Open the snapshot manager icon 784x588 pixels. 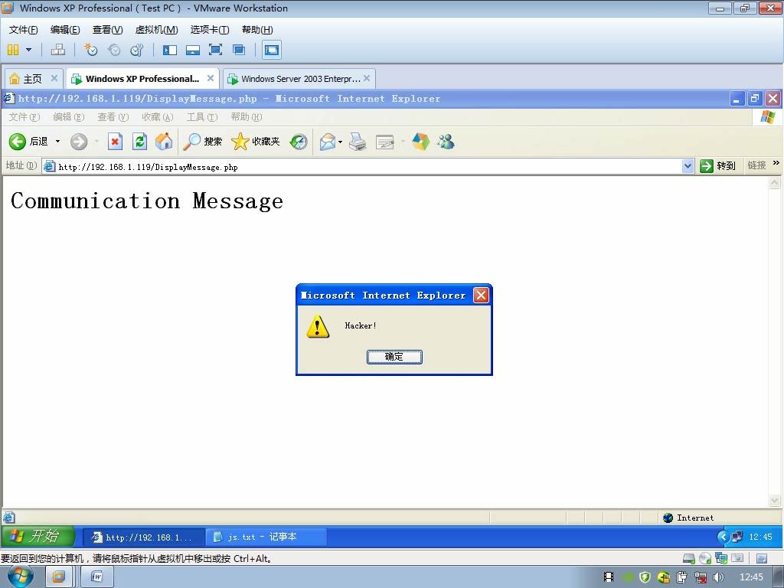click(x=136, y=50)
